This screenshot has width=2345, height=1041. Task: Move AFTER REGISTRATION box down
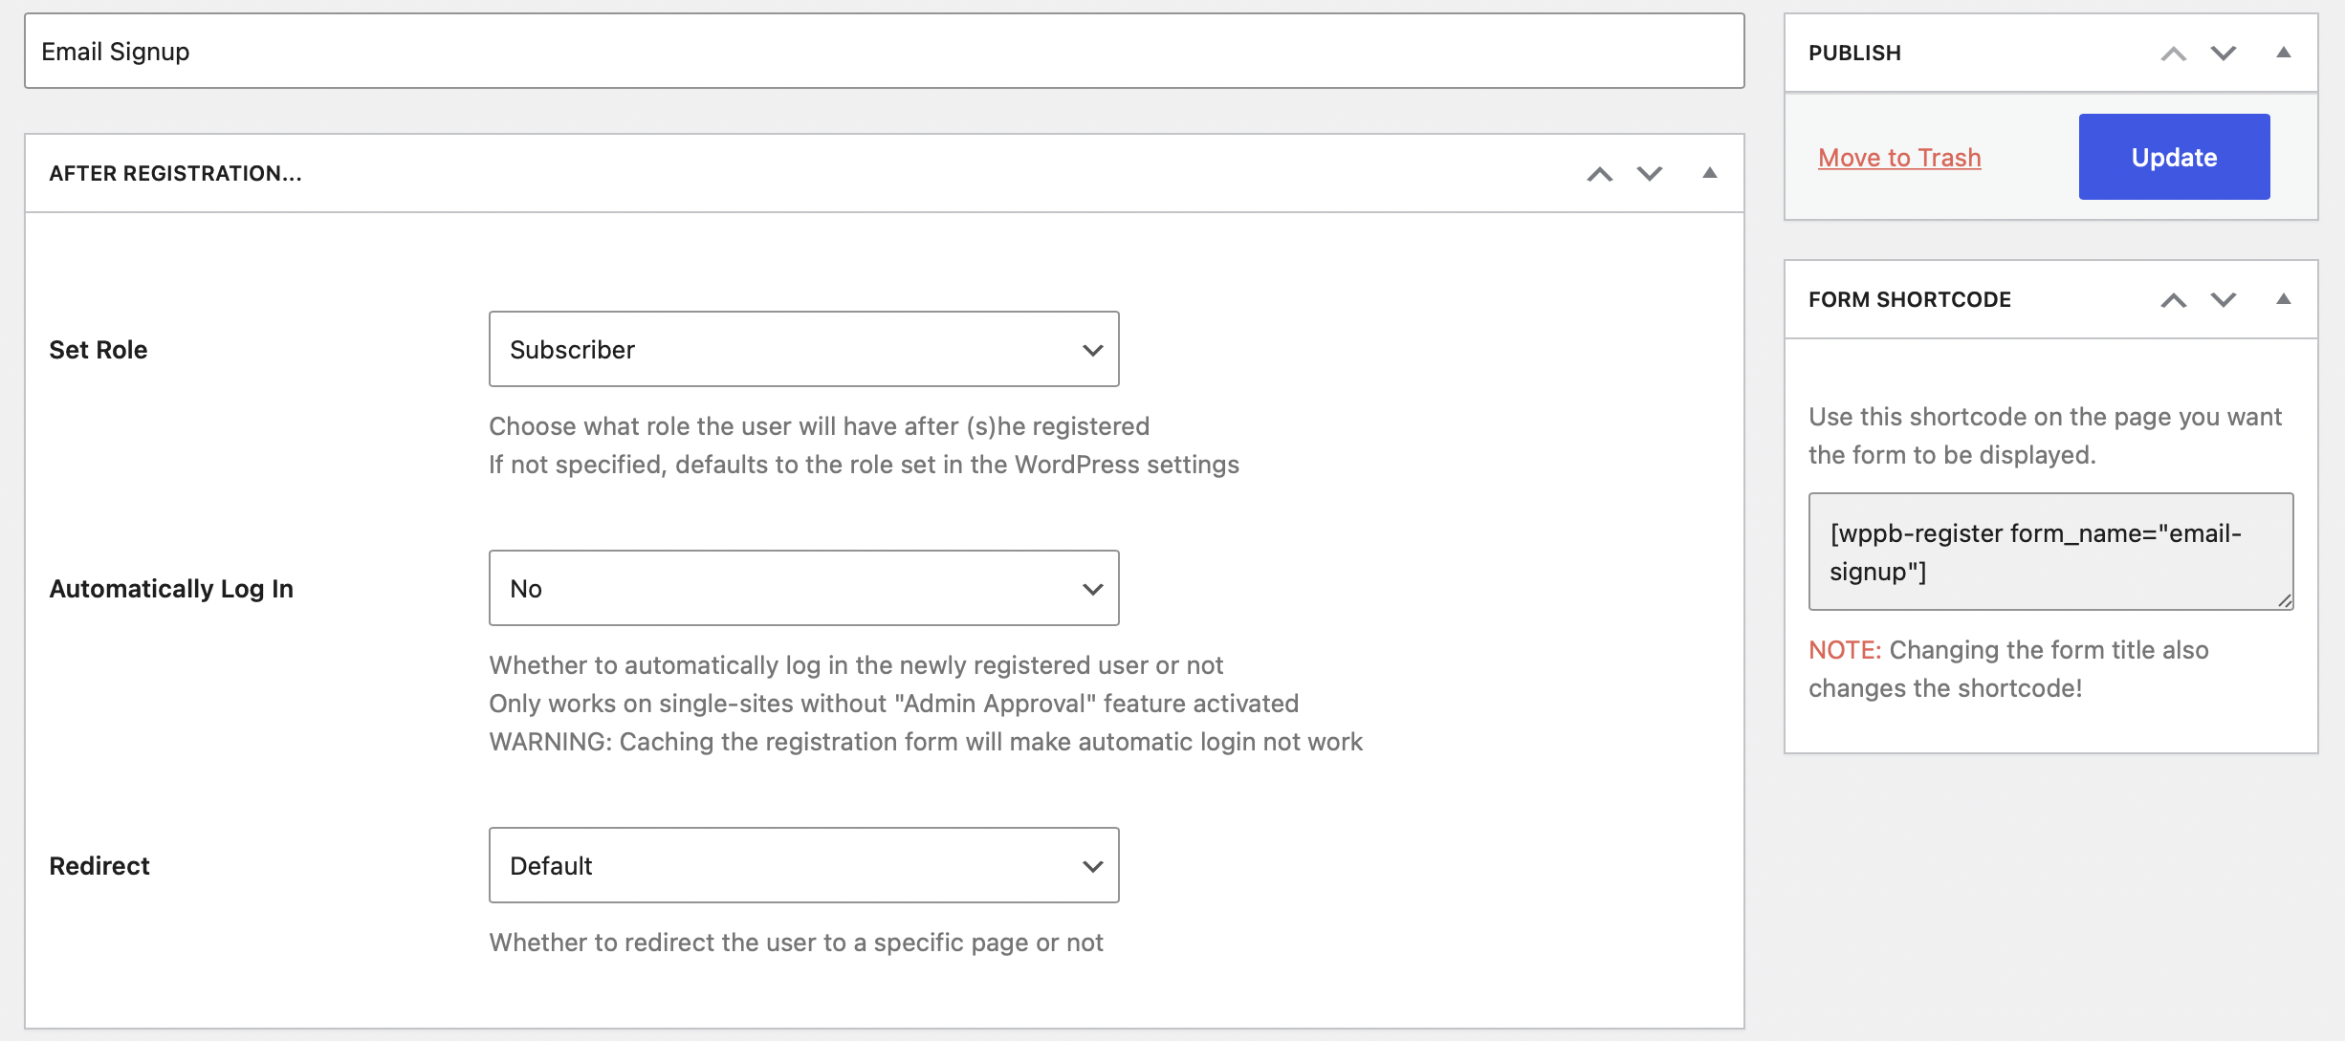pyautogui.click(x=1648, y=173)
